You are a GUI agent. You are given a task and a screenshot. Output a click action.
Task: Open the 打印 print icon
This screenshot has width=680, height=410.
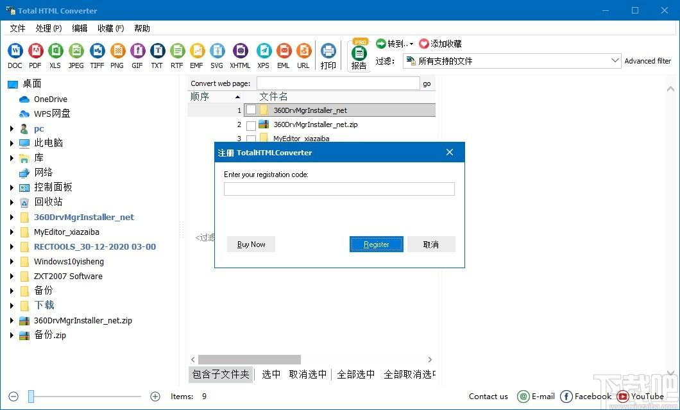tap(328, 51)
